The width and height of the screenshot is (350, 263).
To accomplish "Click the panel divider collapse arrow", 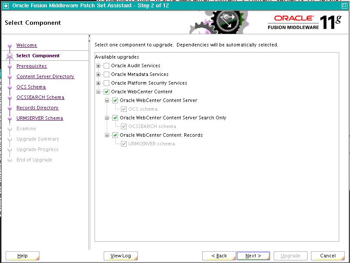I will (89, 36).
